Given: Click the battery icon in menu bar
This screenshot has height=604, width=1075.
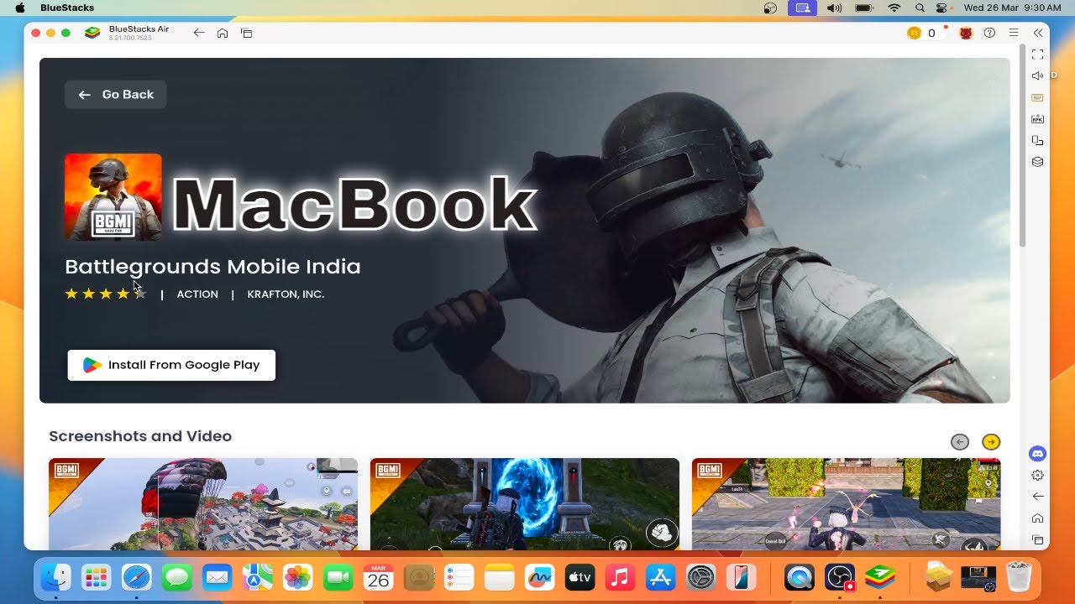Looking at the screenshot, I should point(864,8).
